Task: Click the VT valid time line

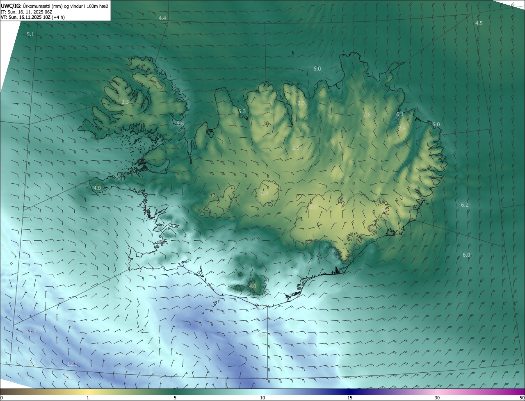Action: tap(32, 17)
